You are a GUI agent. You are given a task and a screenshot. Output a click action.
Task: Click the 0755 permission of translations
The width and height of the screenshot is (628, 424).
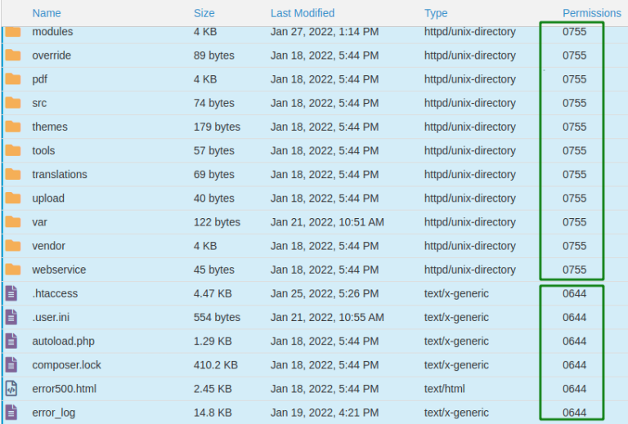tap(575, 175)
